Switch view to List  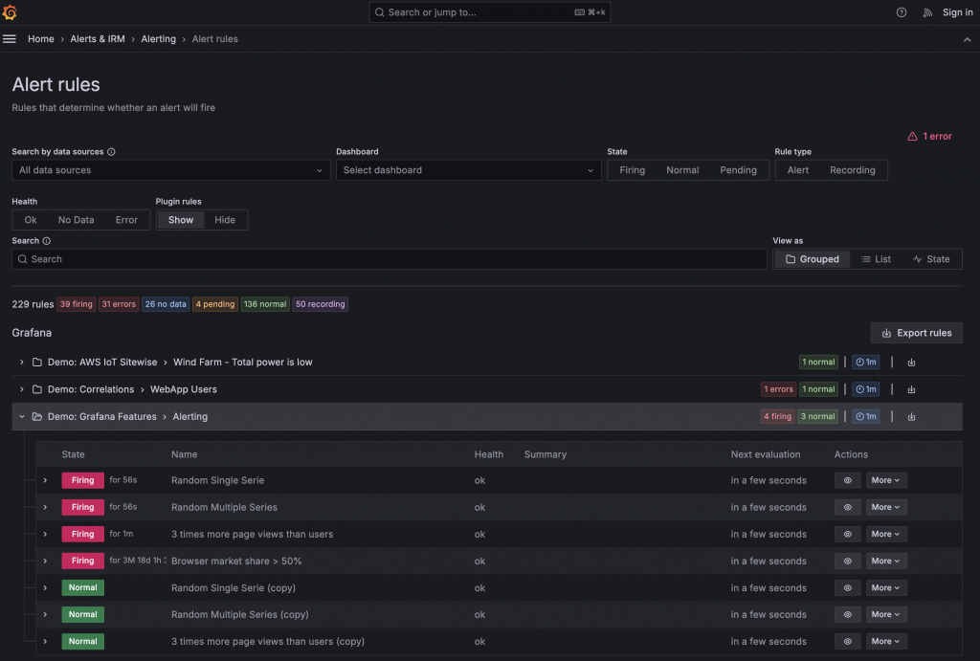click(x=876, y=259)
